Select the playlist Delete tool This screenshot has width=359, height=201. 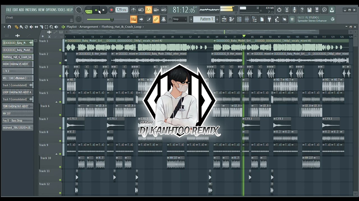coord(26,27)
